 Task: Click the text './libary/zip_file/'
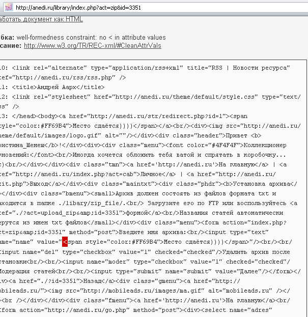coord(91,203)
